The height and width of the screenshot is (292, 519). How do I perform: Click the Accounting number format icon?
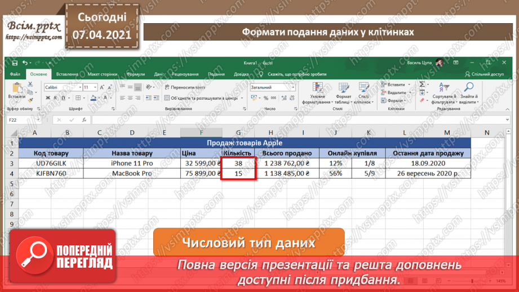pyautogui.click(x=254, y=98)
